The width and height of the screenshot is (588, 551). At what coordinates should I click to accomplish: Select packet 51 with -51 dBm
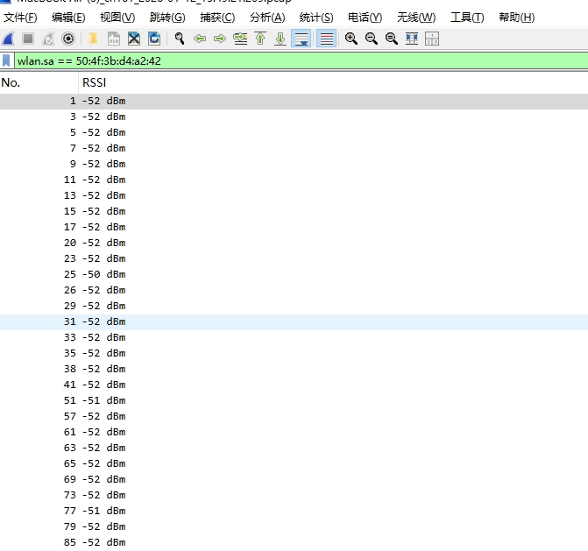(294, 400)
